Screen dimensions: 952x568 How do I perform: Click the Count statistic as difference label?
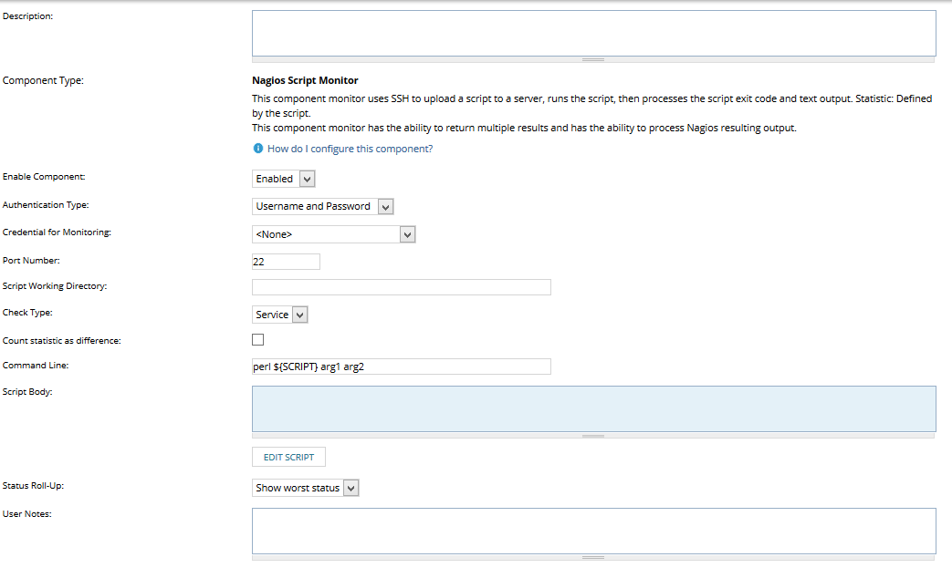[x=62, y=340]
